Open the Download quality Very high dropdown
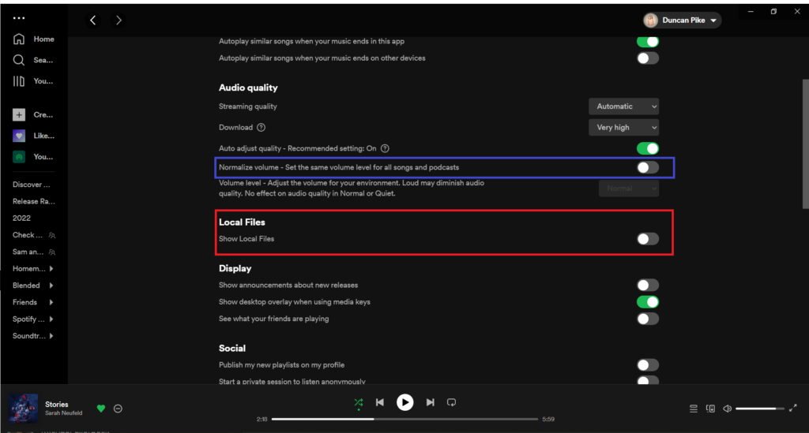Image resolution: width=809 pixels, height=433 pixels. [623, 128]
